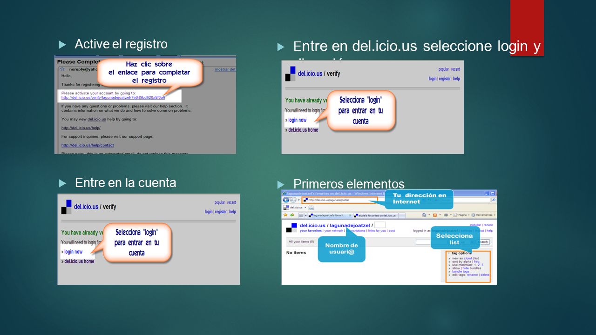Viewport: 596px width, 335px height.
Task: Click 'login now' under 'Entre en del.icio.us'
Action: (297, 120)
